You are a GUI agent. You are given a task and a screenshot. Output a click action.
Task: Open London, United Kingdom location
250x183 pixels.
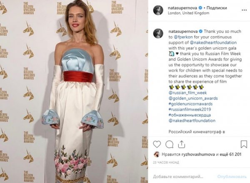[188, 13]
